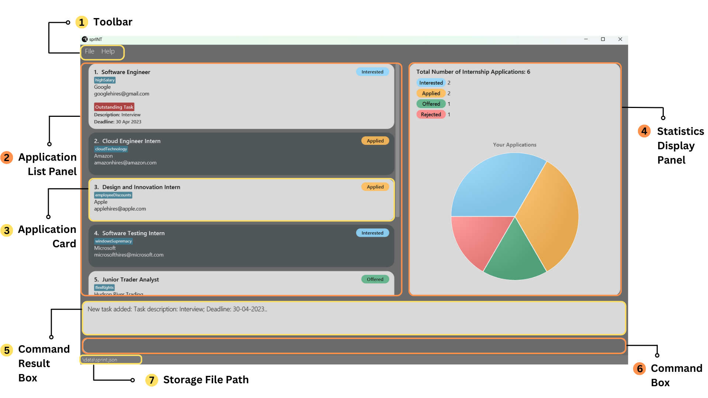The image size is (708, 398).
Task: Close the sprINT window
Action: click(620, 39)
